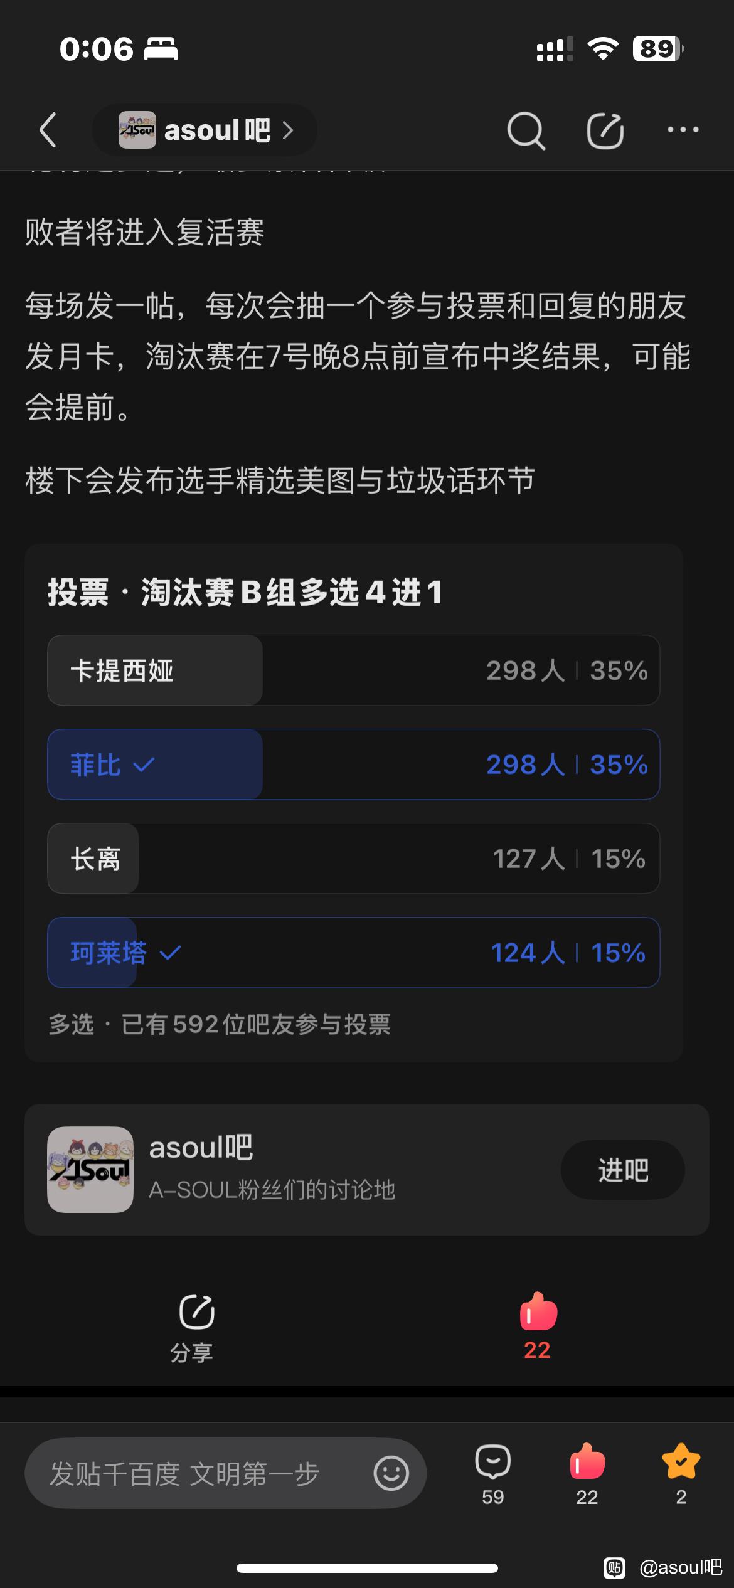Viewport: 734px width, 1588px height.
Task: Expand the asoul吧 header chevron
Action: tap(288, 130)
